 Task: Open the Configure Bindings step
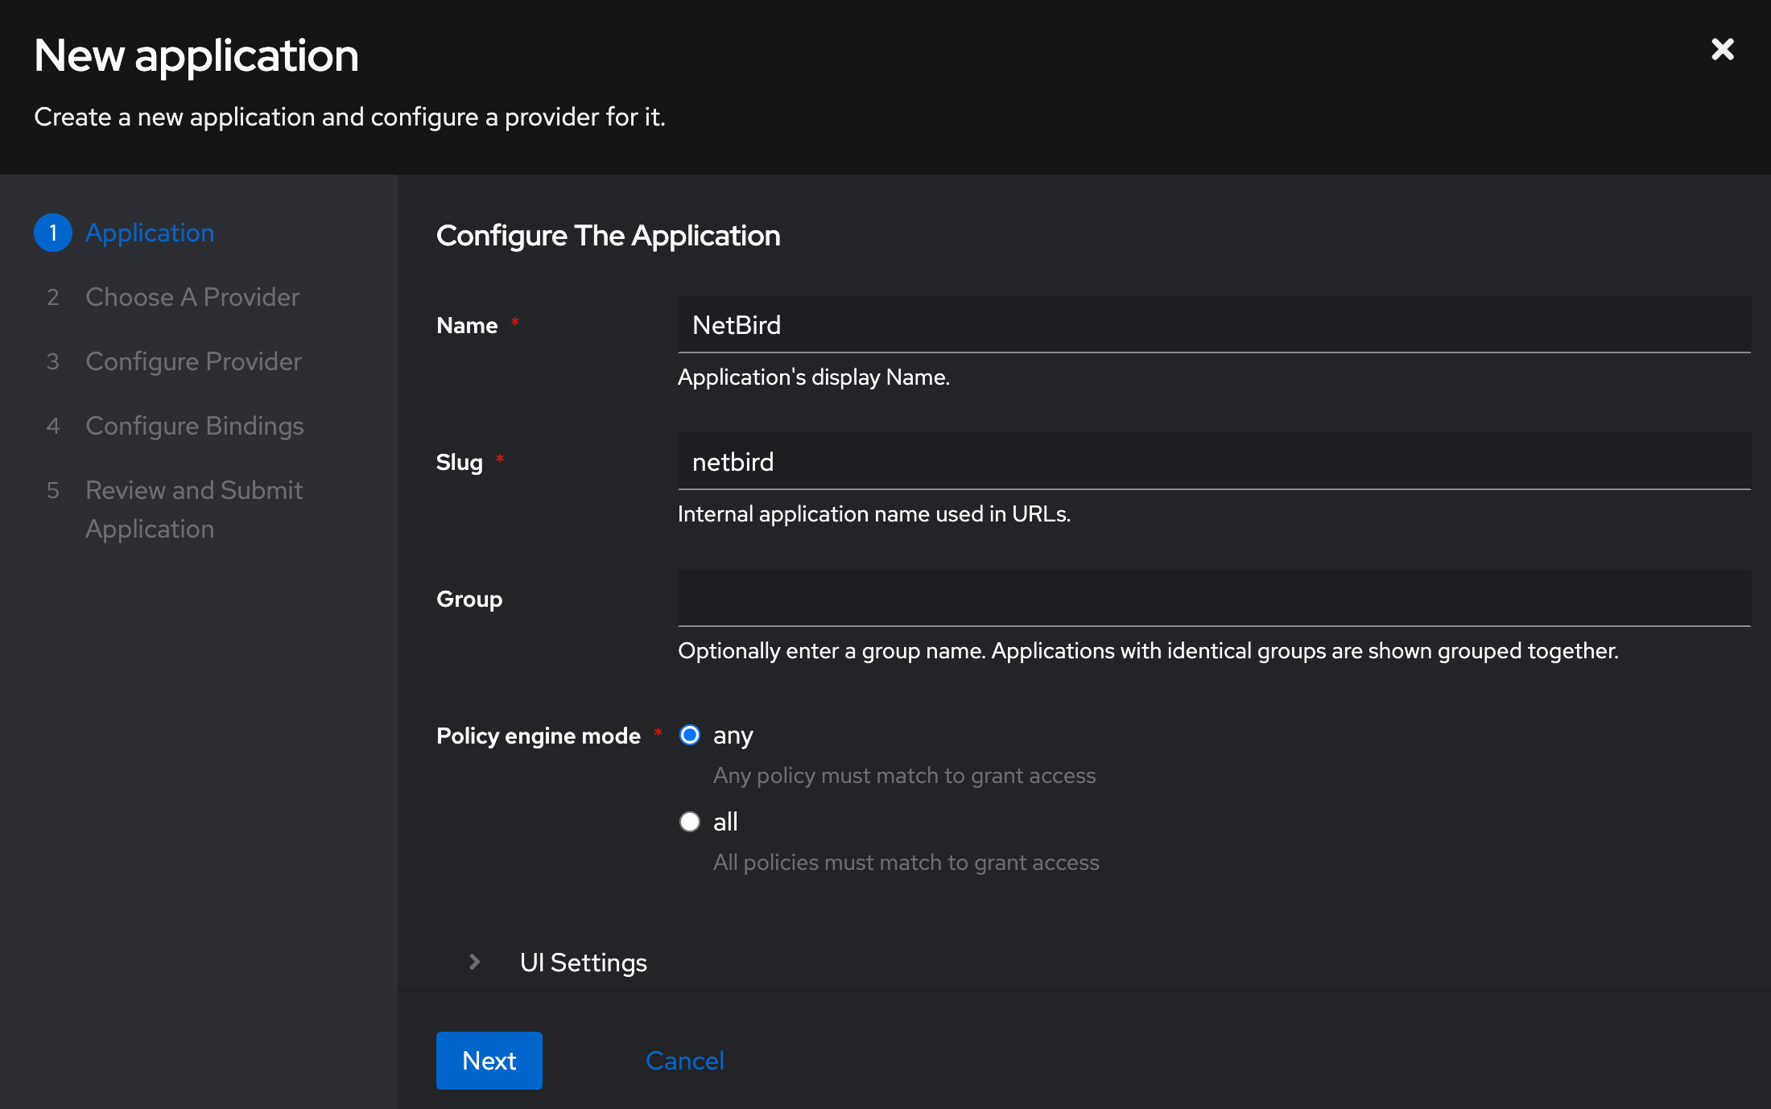point(194,426)
